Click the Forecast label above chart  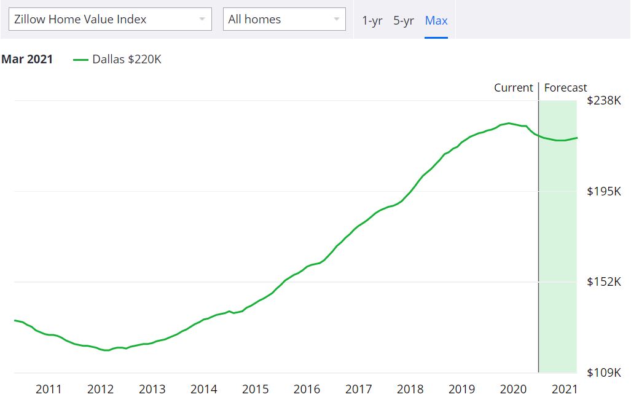(x=565, y=88)
